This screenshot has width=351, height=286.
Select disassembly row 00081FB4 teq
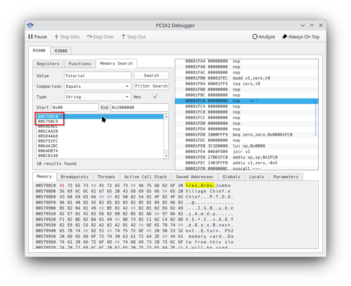point(246,84)
